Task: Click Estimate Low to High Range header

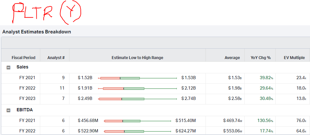Action: [137, 58]
